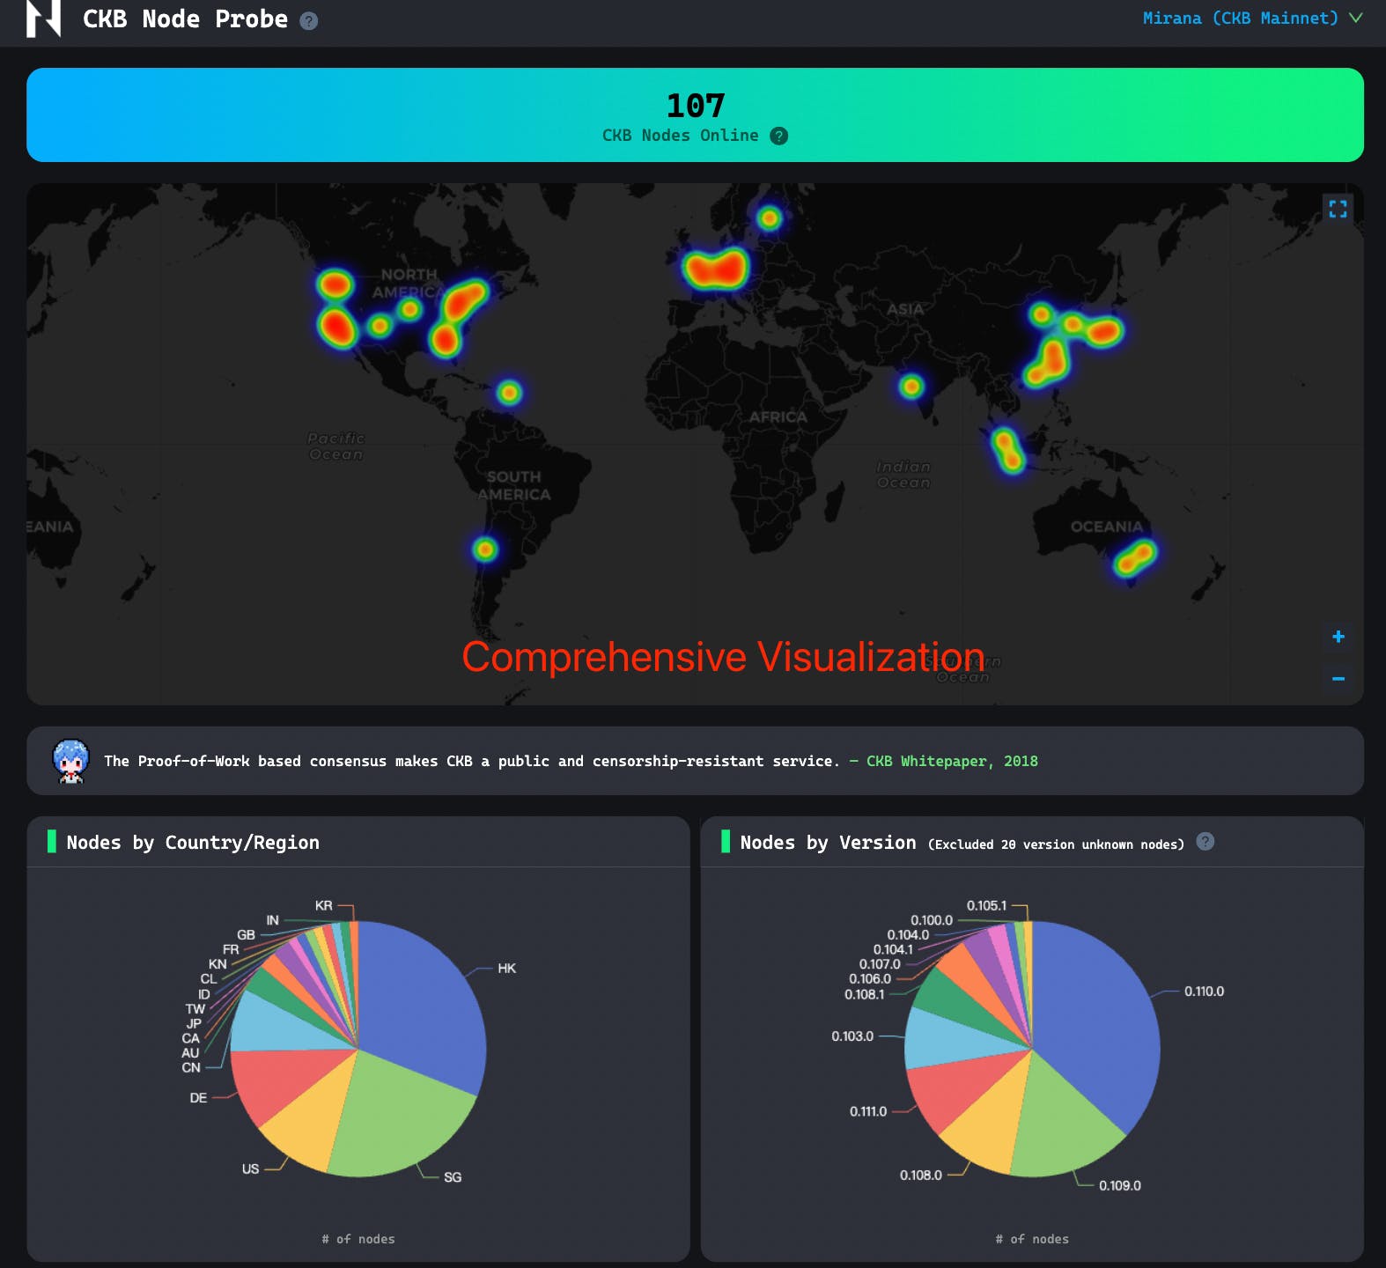Click the DE label on country chart
The height and width of the screenshot is (1268, 1386).
click(x=198, y=1098)
